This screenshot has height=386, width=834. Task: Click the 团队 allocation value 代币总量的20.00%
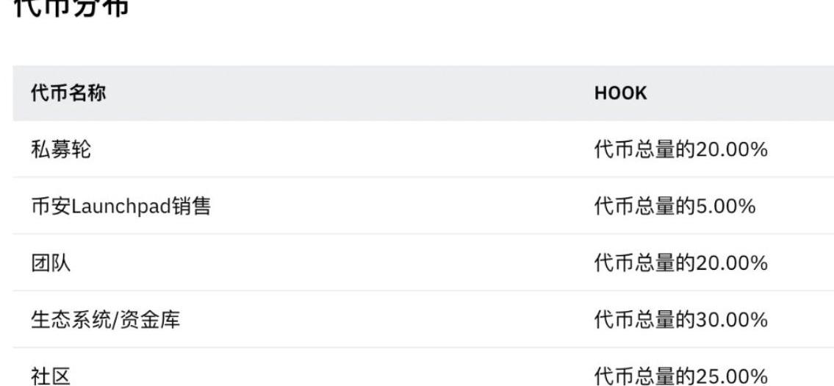(680, 263)
